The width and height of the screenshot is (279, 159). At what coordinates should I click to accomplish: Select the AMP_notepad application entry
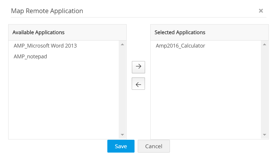coord(30,57)
